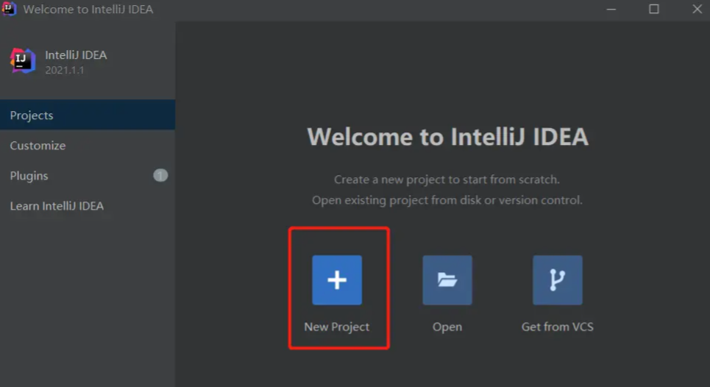Click version text 2021.1.1

coord(64,70)
